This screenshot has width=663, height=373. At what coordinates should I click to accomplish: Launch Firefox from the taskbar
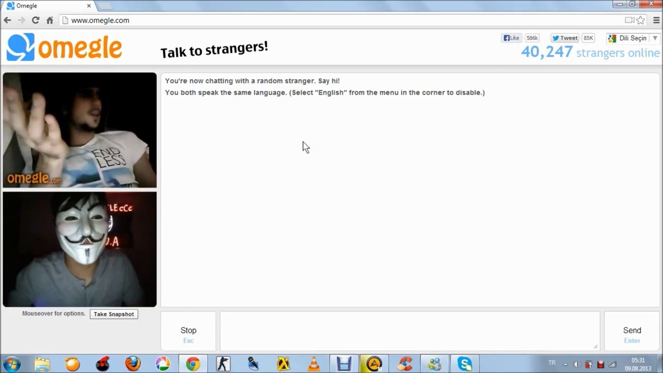[133, 364]
